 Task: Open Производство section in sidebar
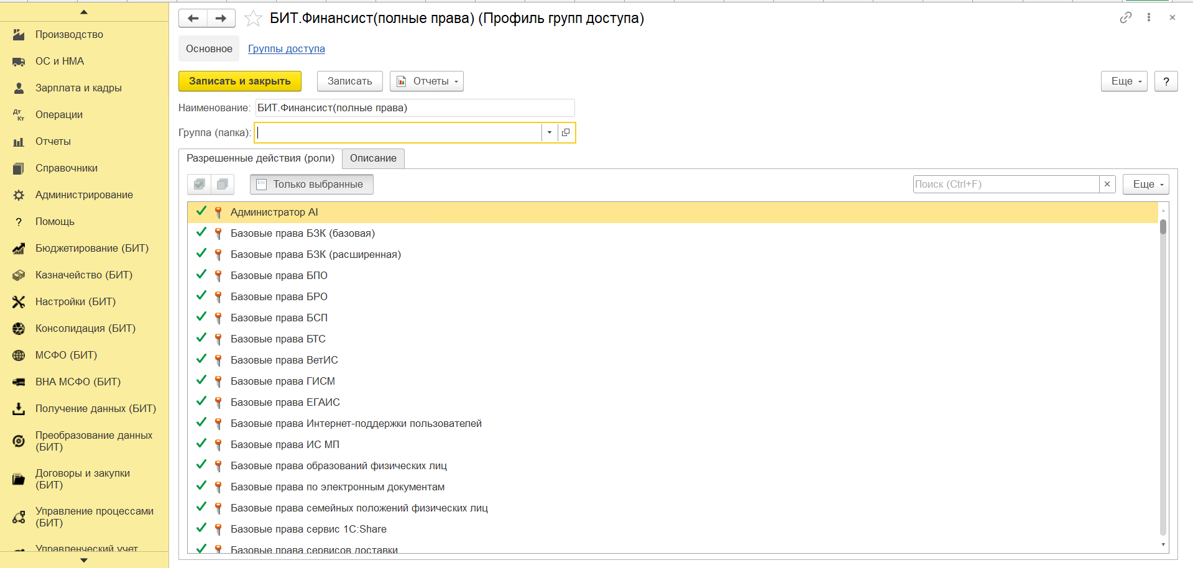(84, 35)
